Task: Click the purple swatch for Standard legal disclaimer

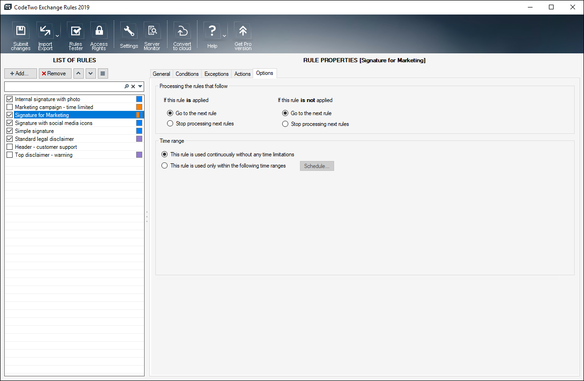Action: (x=139, y=139)
